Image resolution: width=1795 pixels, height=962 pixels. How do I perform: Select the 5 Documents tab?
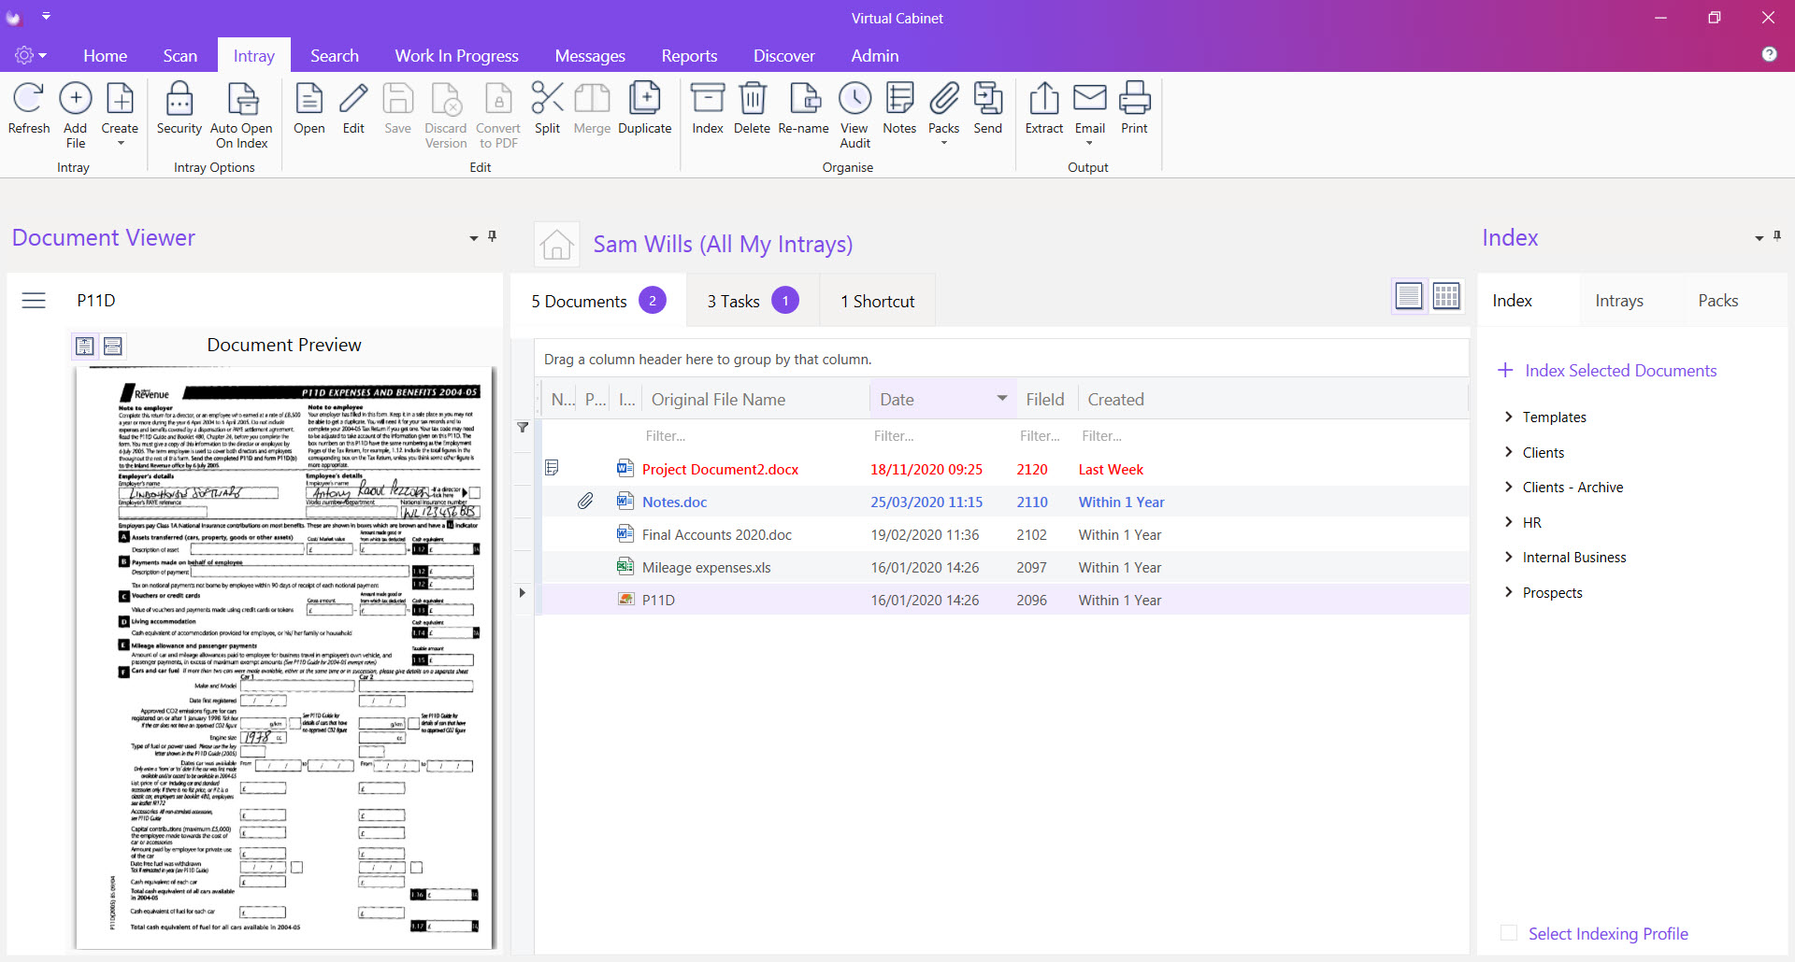598,301
